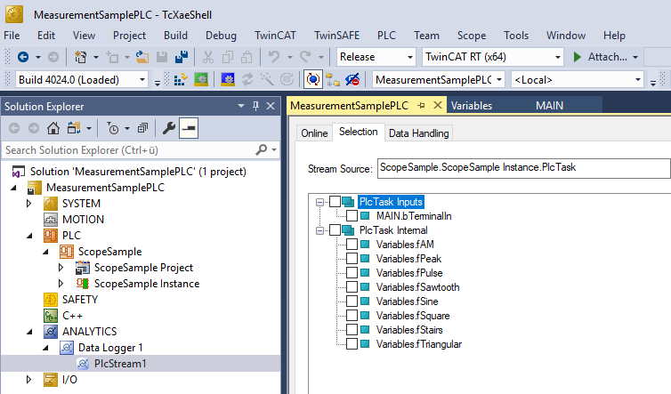Select the SAFETY tree item
The height and width of the screenshot is (394, 671).
80,300
